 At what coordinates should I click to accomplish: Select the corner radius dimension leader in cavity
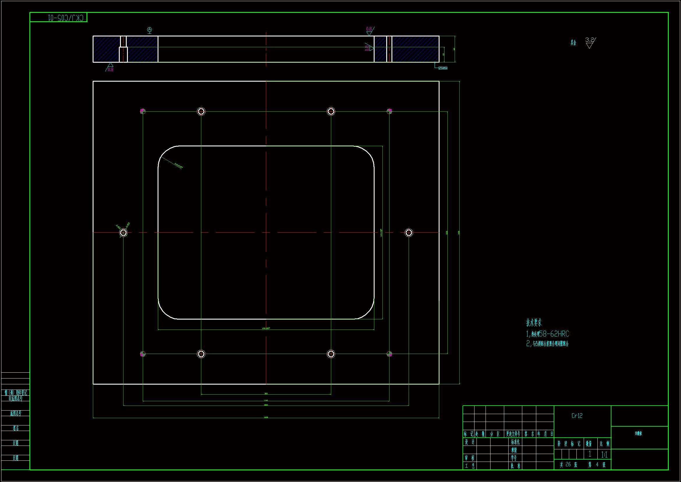[174, 164]
